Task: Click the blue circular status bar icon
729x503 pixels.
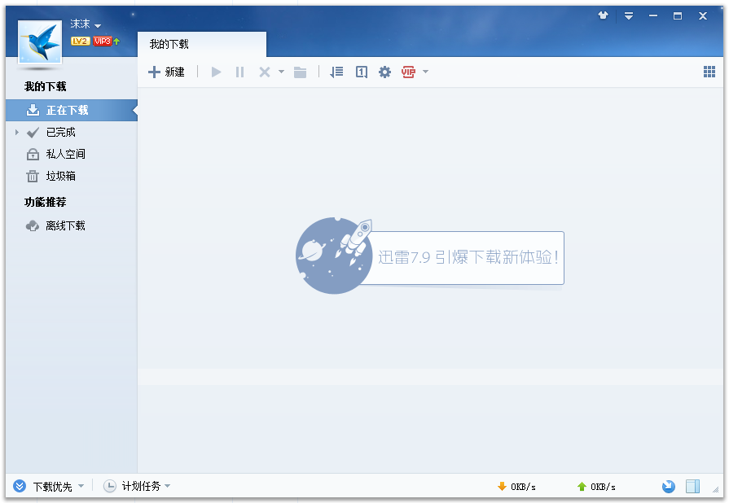Action: pos(669,486)
